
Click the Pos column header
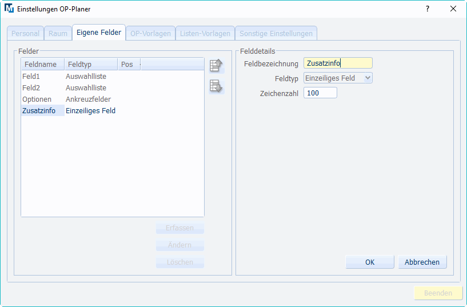129,65
